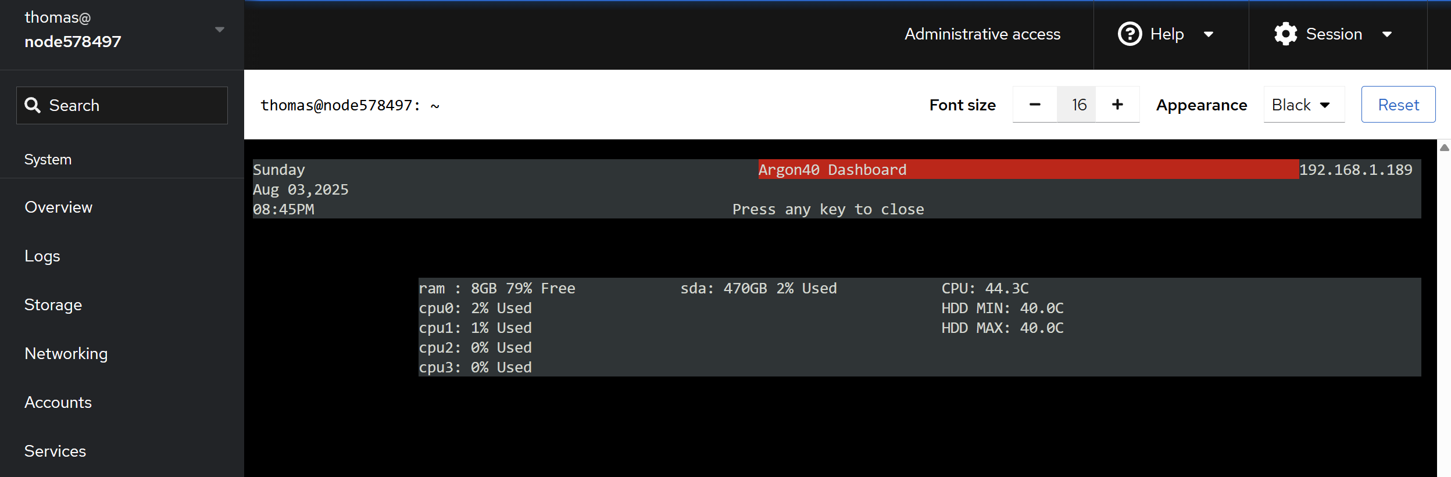The width and height of the screenshot is (1451, 477).
Task: Select Services in navigation menu
Action: pyautogui.click(x=55, y=451)
